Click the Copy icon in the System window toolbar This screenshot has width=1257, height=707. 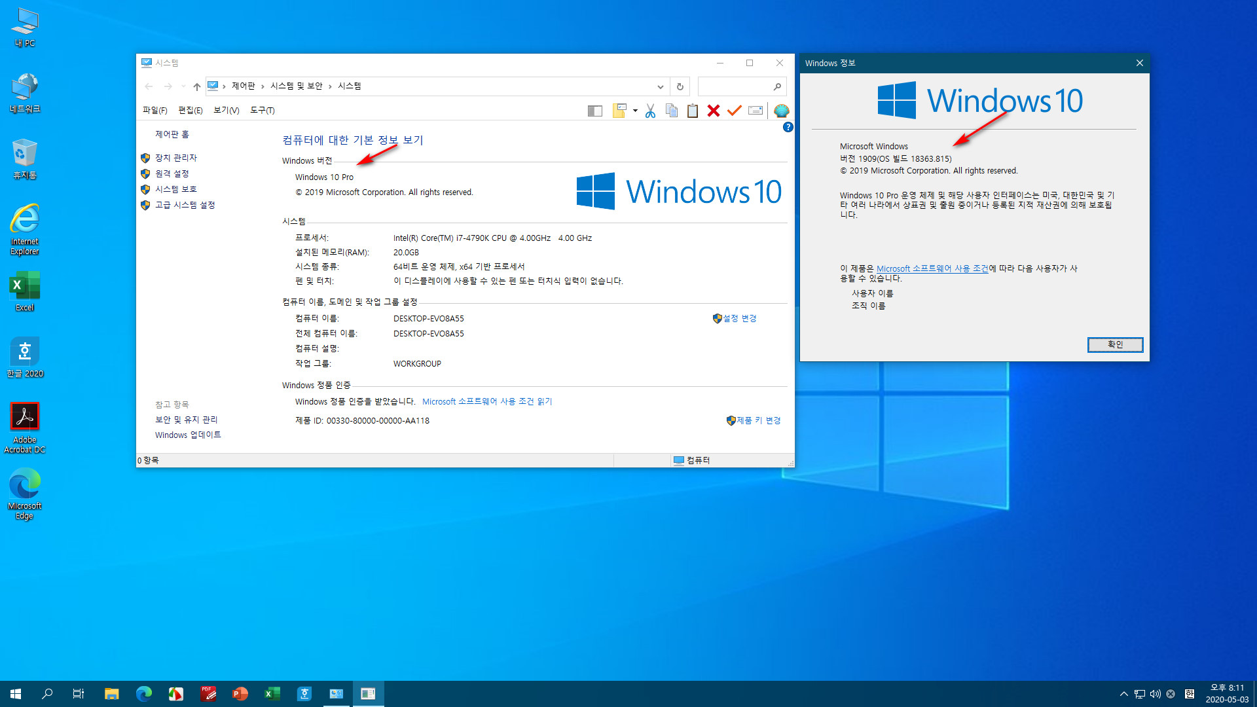(x=672, y=111)
